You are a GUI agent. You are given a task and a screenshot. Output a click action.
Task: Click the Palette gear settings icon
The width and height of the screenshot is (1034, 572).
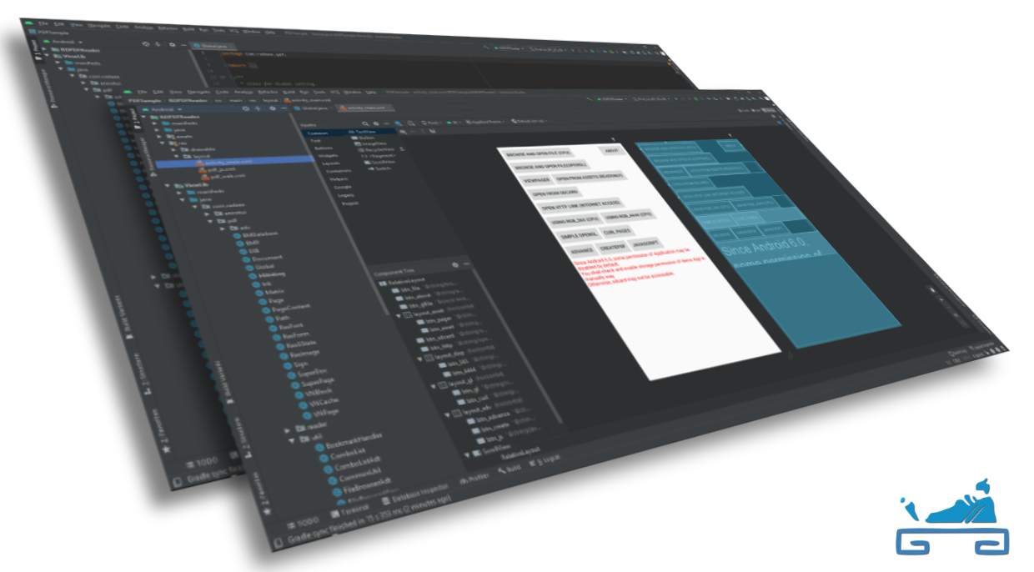tap(376, 123)
